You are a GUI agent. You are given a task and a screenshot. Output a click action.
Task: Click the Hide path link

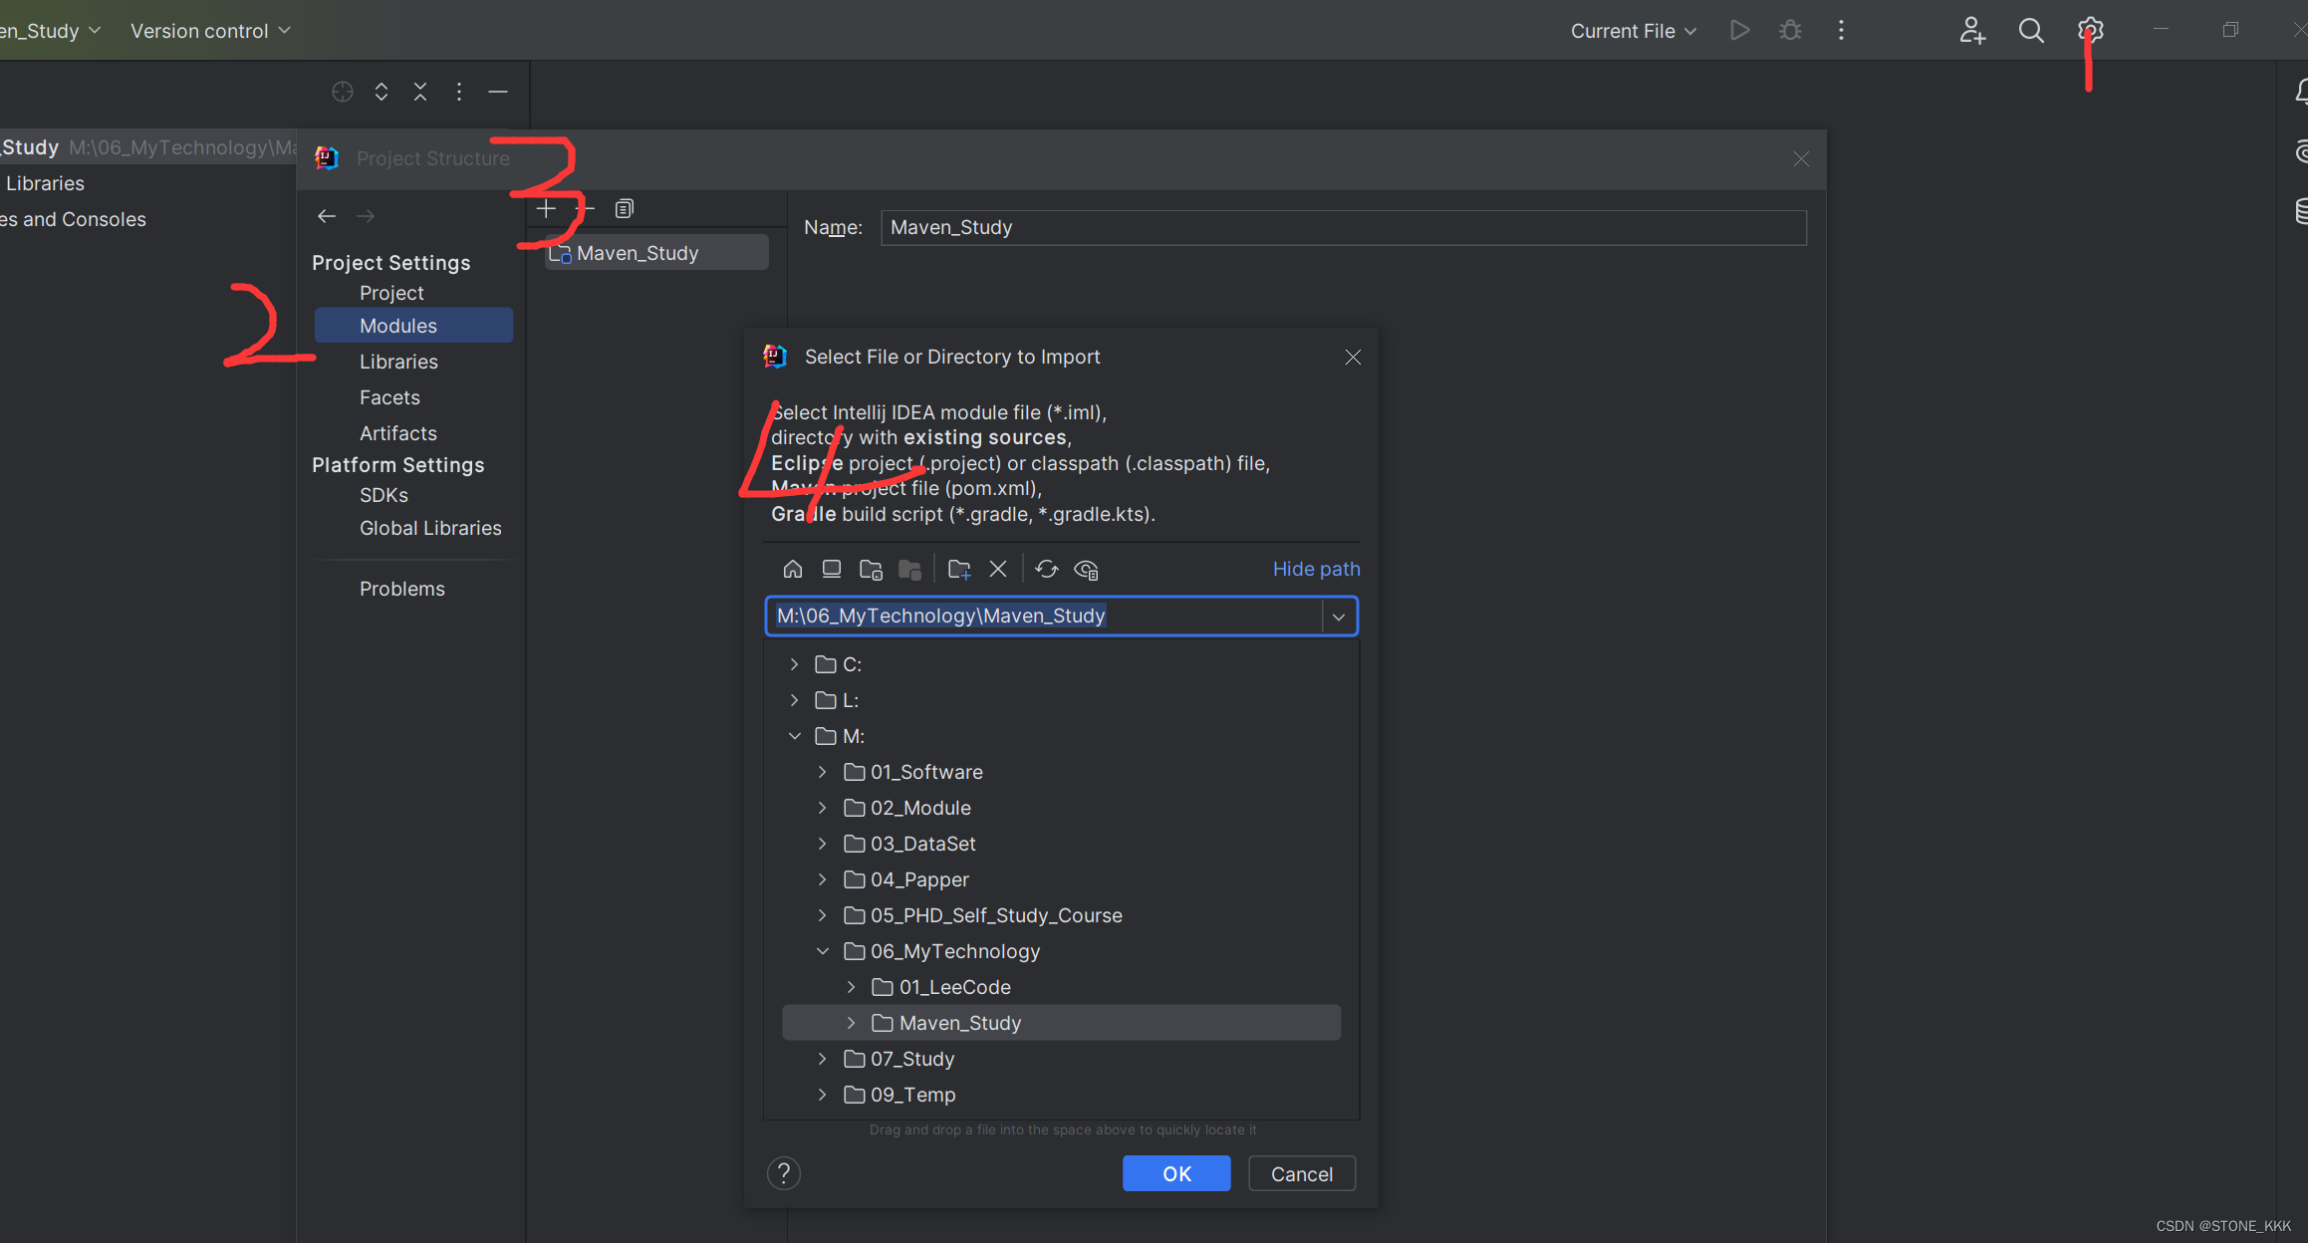point(1316,569)
